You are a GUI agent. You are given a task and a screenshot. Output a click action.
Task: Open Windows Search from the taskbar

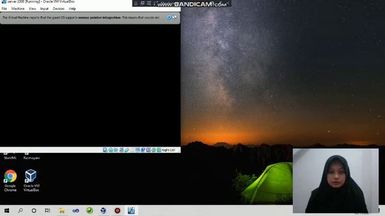[20, 211]
